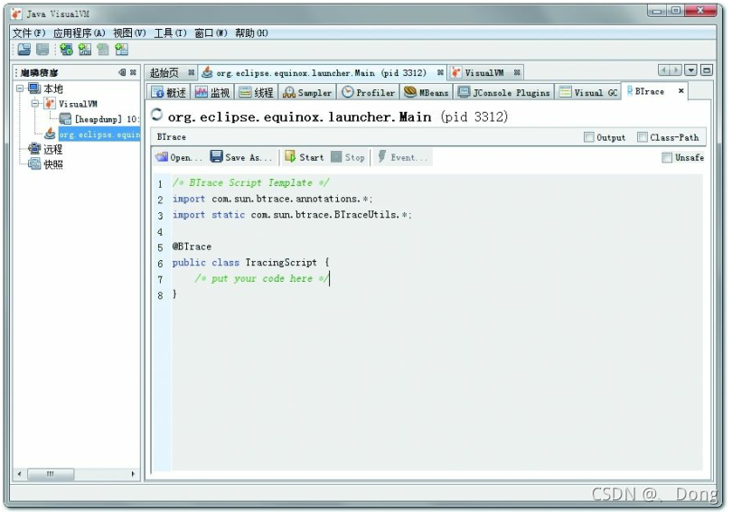Start the BTrace script
The image size is (732, 513).
305,157
